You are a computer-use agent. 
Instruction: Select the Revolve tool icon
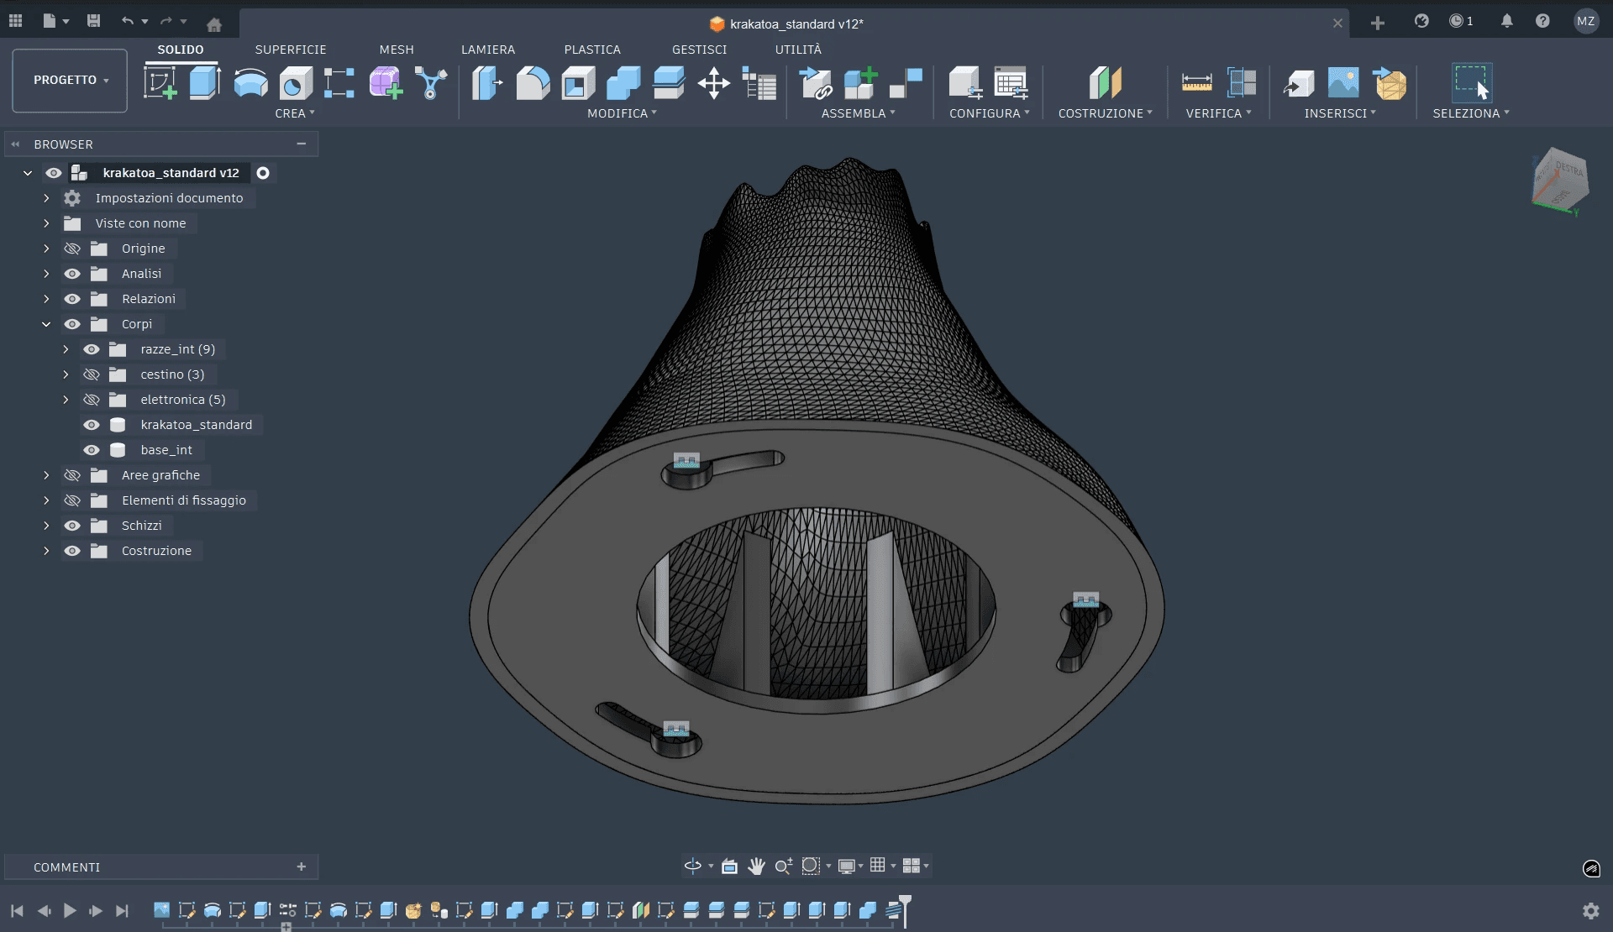click(250, 83)
